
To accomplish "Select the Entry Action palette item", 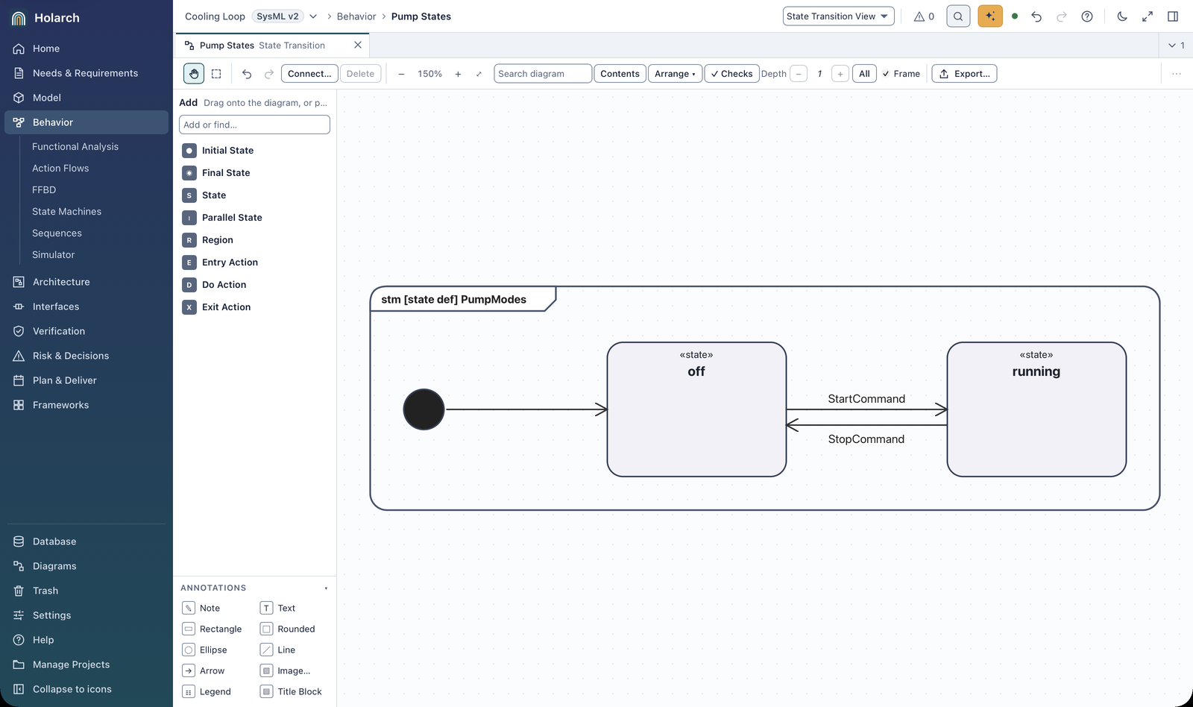I will pos(254,263).
